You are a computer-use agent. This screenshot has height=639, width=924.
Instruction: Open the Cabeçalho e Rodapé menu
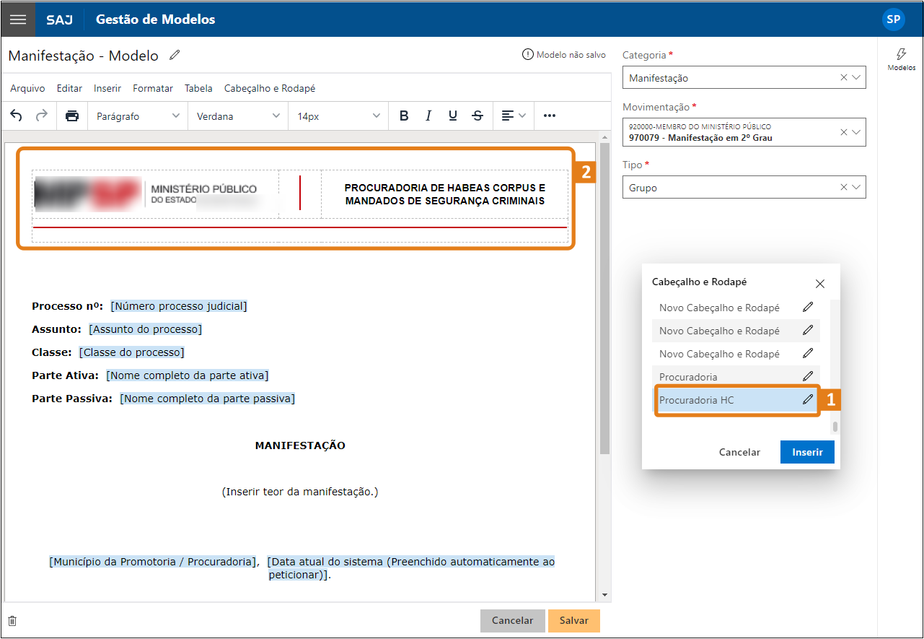270,88
